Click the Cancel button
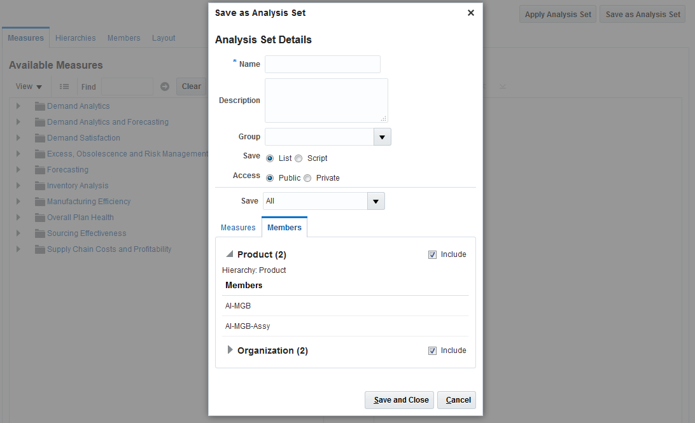Viewport: 695px width, 423px height. tap(457, 400)
